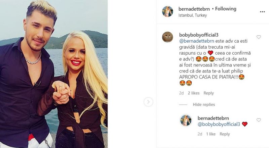Screen dimensions: 269x148
Task: Open bobybobyofficial3's cat avatar
Action: [167, 37]
